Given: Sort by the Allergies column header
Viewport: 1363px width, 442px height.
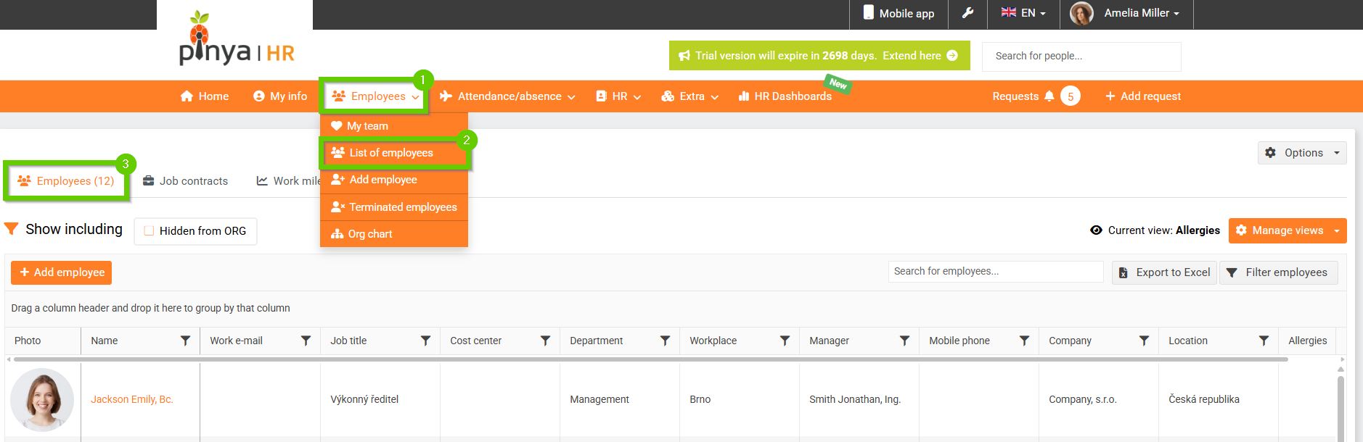Looking at the screenshot, I should pyautogui.click(x=1307, y=341).
